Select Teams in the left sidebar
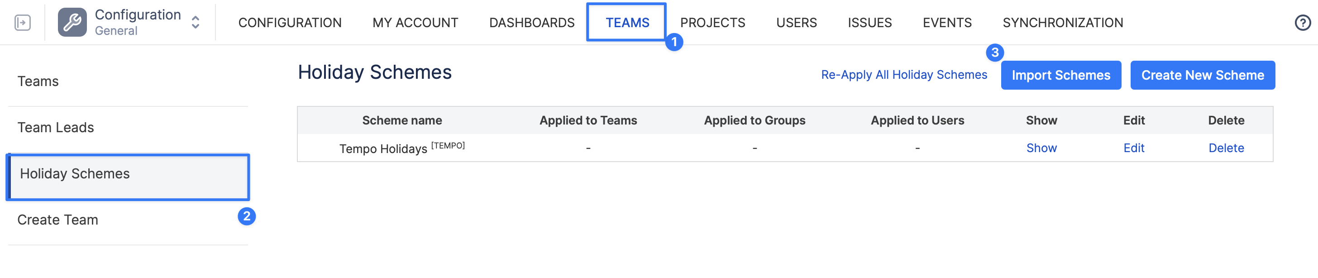Viewport: 1318px width, 278px height. [38, 81]
